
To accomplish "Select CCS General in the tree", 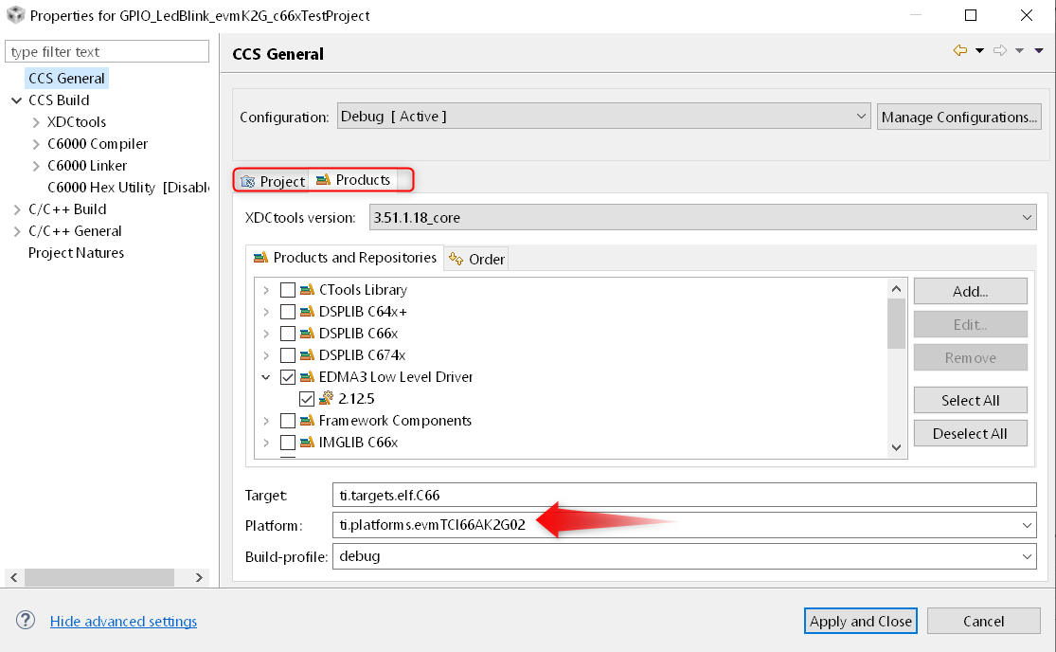I will pos(66,78).
